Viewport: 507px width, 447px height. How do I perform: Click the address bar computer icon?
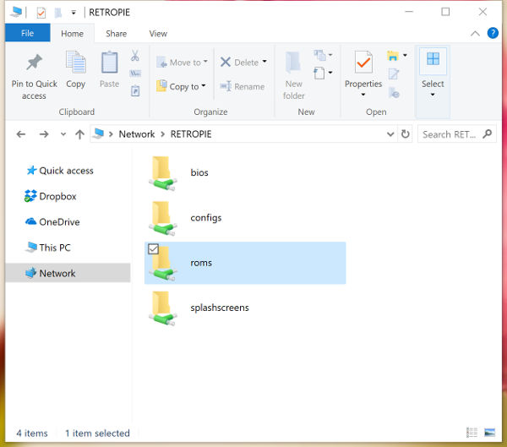click(98, 134)
